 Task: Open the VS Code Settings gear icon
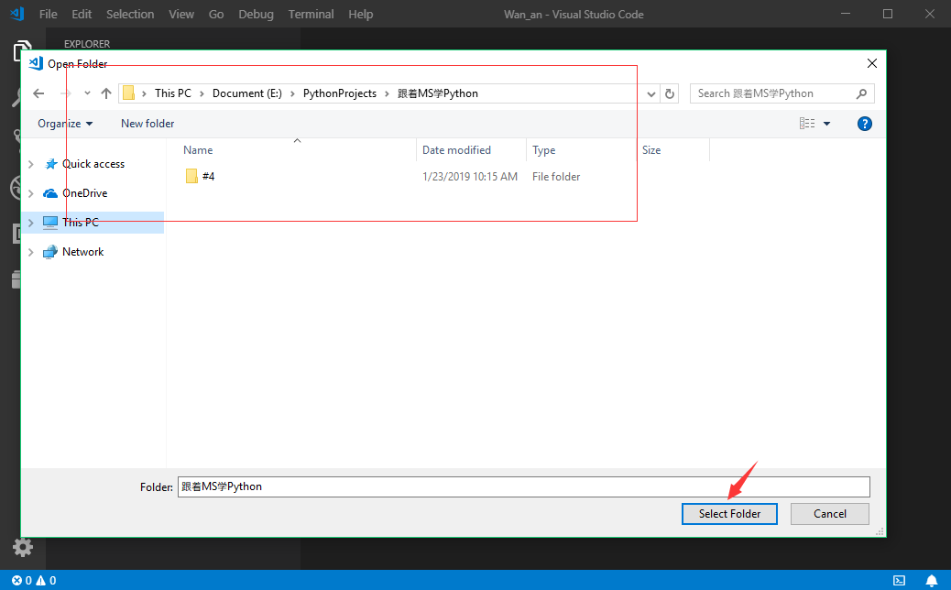coord(23,547)
